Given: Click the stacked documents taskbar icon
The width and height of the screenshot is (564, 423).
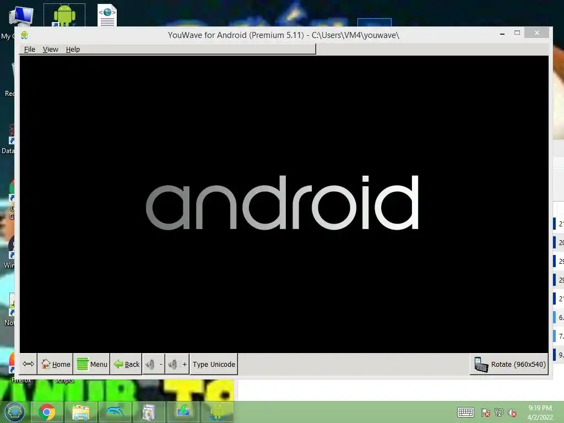Looking at the screenshot, I should 149,412.
